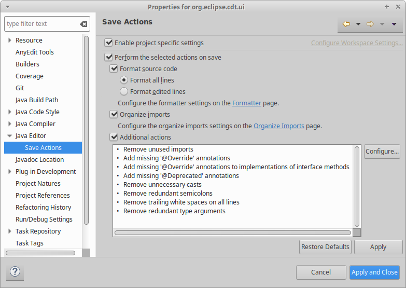
Task: Expand the Plug-in Development tree node
Action: (x=10, y=172)
